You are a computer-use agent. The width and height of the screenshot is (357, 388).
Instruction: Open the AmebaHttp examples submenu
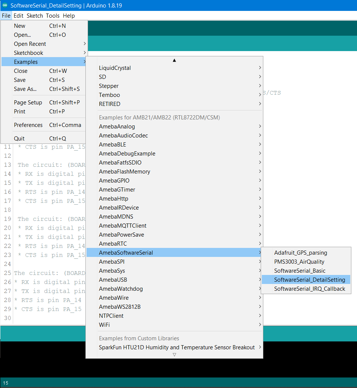pyautogui.click(x=174, y=199)
